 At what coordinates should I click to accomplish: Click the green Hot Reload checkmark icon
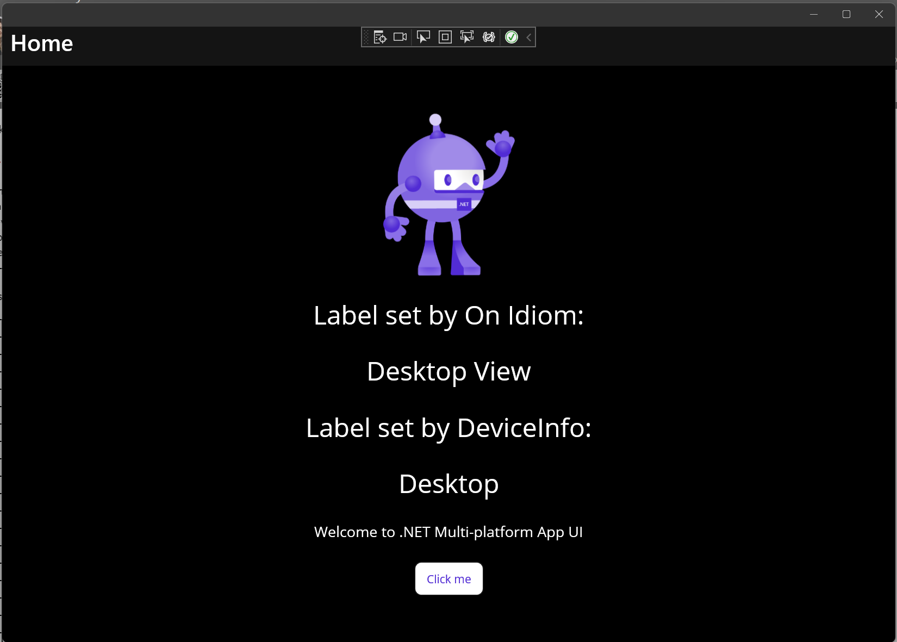(x=512, y=37)
